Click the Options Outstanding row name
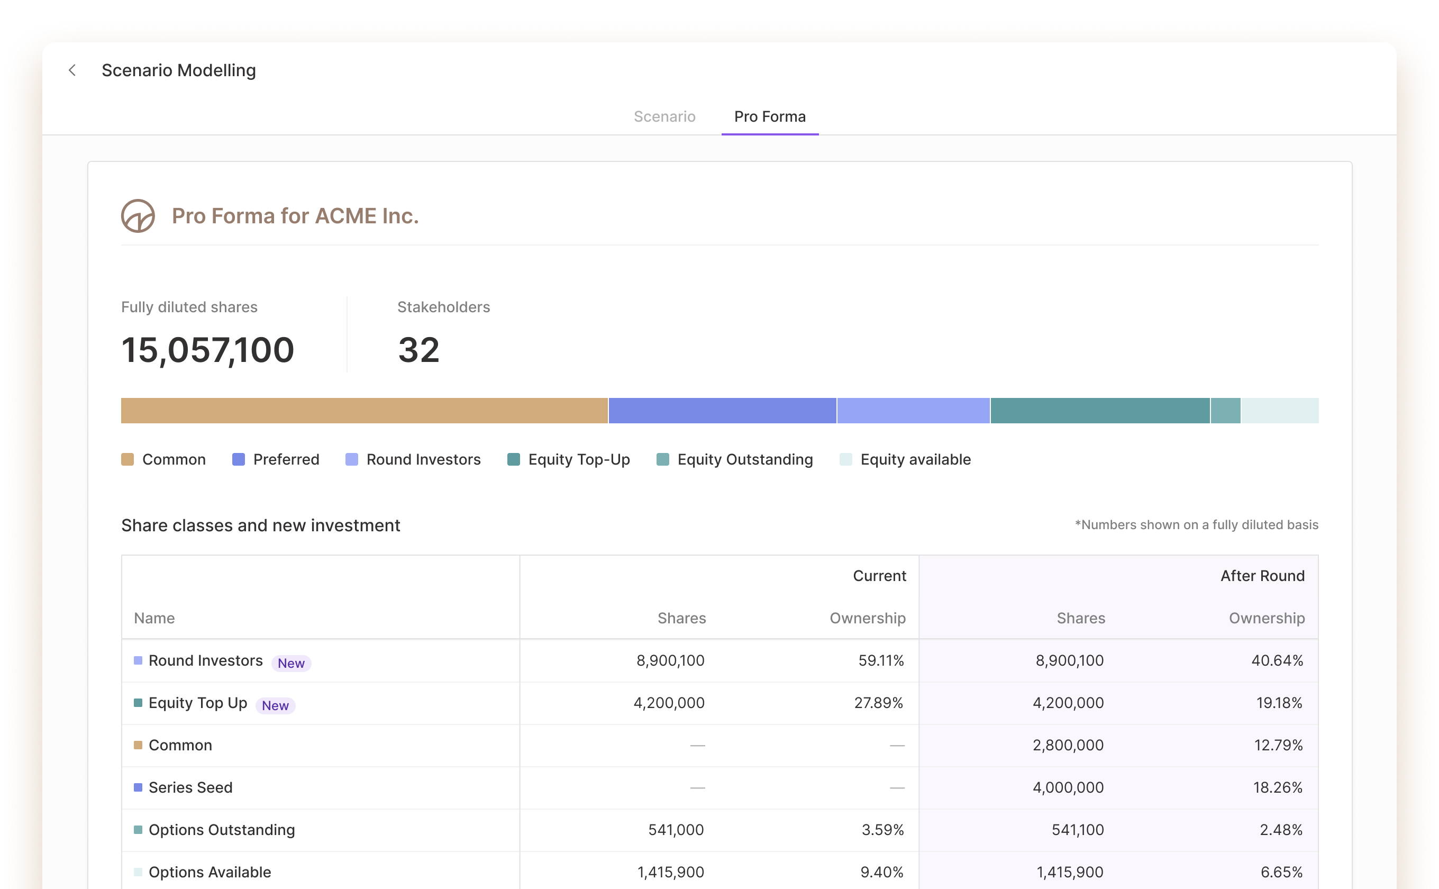This screenshot has width=1439, height=889. tap(222, 830)
